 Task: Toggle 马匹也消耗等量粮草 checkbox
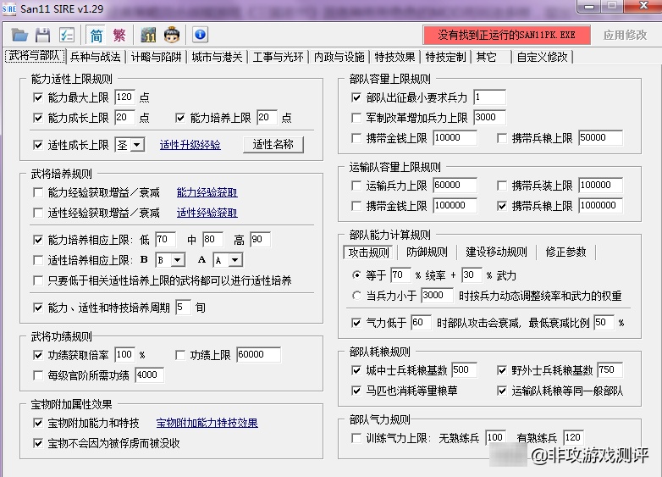click(356, 391)
